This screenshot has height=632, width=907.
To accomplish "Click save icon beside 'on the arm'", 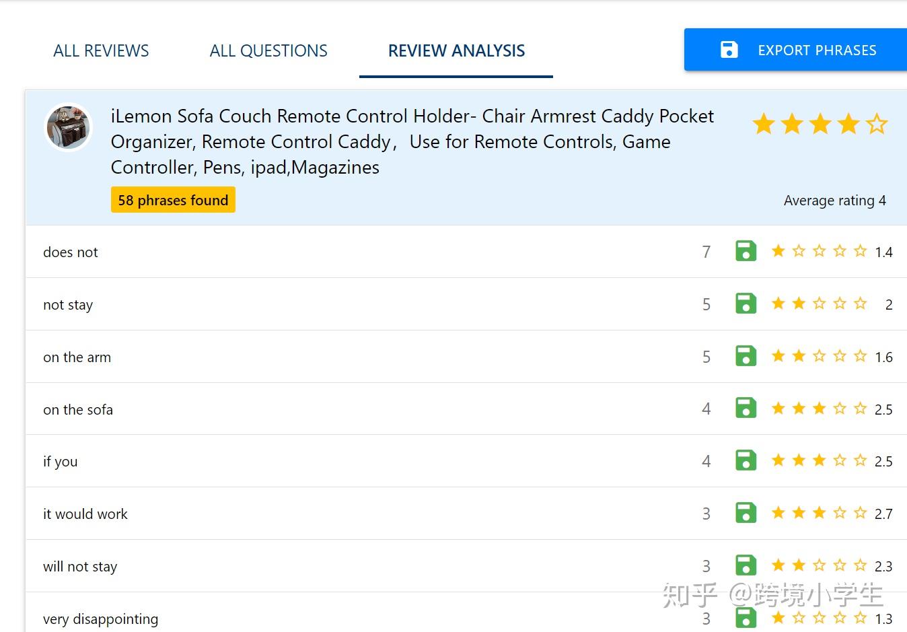I will [746, 356].
